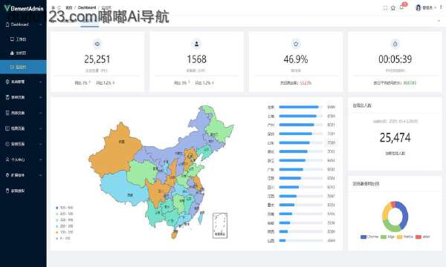Click the refresh icon beside the breadcrumb
446x267 pixels.
click(x=59, y=7)
